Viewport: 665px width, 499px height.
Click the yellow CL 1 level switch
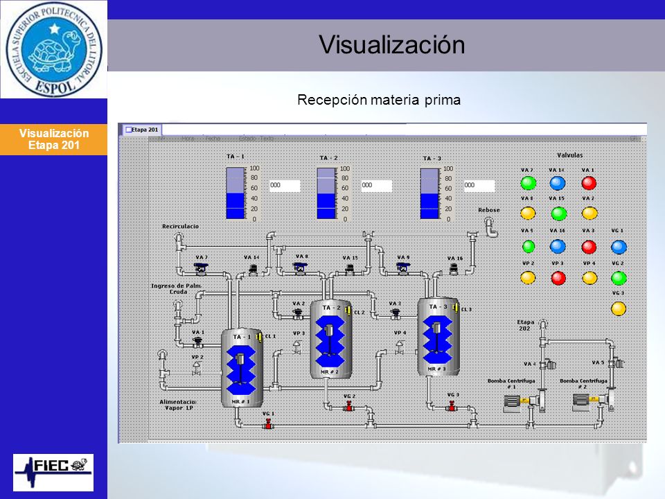coord(258,337)
